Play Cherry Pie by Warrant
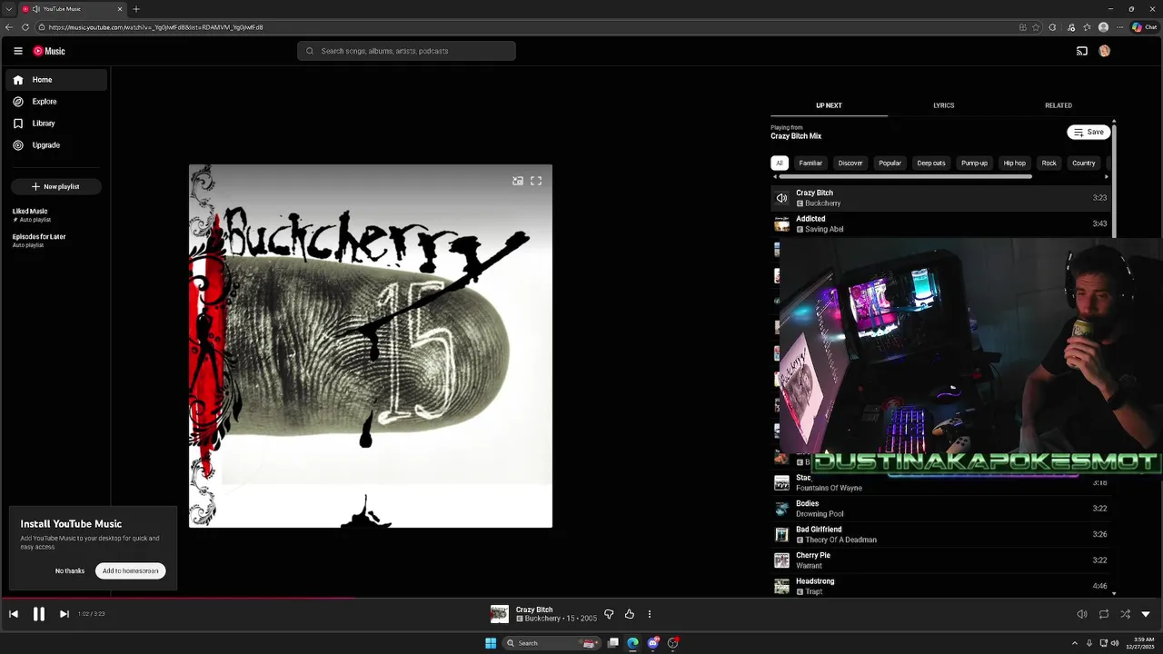Screen dimensions: 1163x654 pyautogui.click(x=942, y=560)
